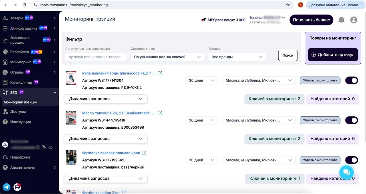Toggle monitoring switch for Футболка базовая прямого кроя

tap(351, 160)
